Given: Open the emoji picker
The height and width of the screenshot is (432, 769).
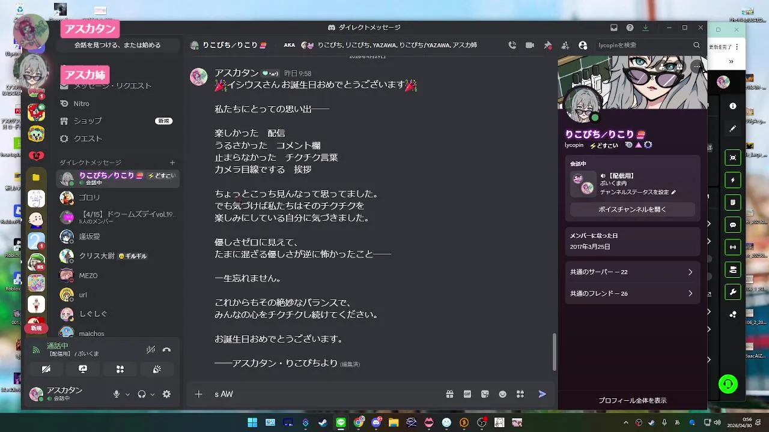Looking at the screenshot, I should point(503,394).
